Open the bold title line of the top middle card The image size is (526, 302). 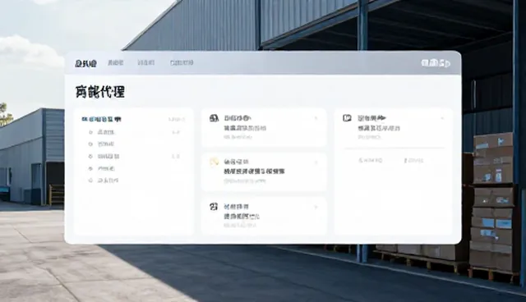click(x=245, y=128)
